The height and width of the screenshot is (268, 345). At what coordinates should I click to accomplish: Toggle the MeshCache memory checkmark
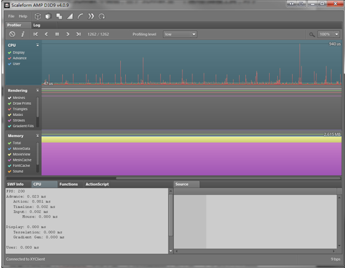(9, 160)
